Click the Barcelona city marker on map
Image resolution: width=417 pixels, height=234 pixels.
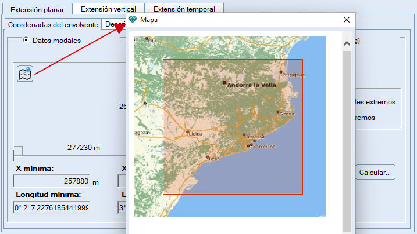pyautogui.click(x=251, y=144)
